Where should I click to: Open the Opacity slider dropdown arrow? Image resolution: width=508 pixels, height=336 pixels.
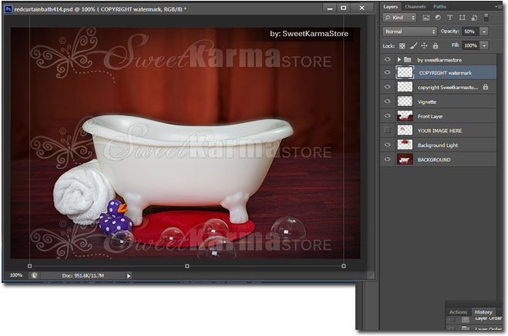[x=484, y=32]
